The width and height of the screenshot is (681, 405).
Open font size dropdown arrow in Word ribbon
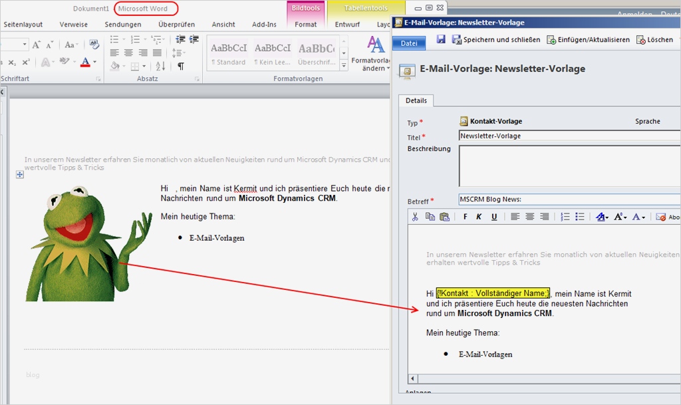click(25, 45)
